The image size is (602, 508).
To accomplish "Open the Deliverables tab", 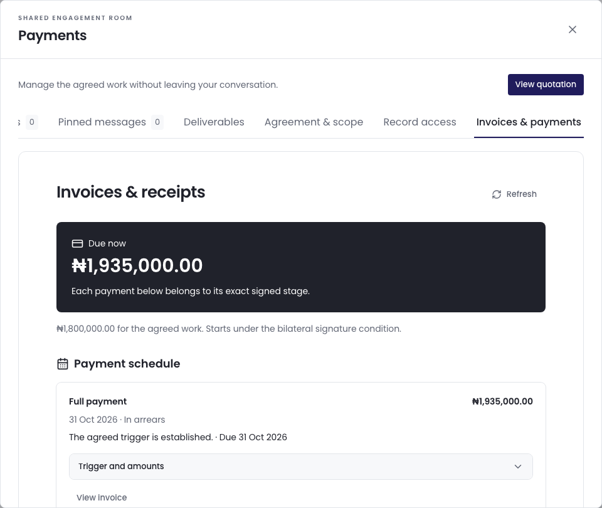I will [214, 122].
